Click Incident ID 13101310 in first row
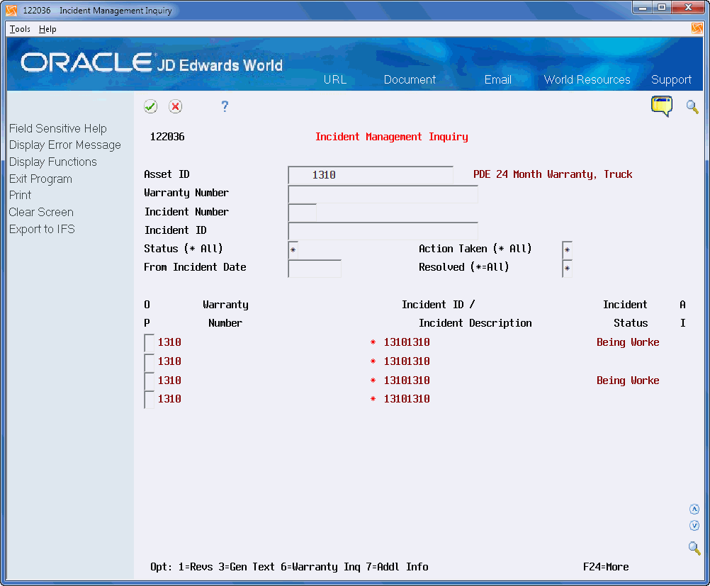 407,342
